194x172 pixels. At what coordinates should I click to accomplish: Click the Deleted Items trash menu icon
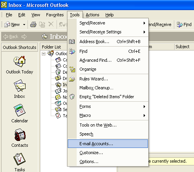pyautogui.click(x=72, y=97)
